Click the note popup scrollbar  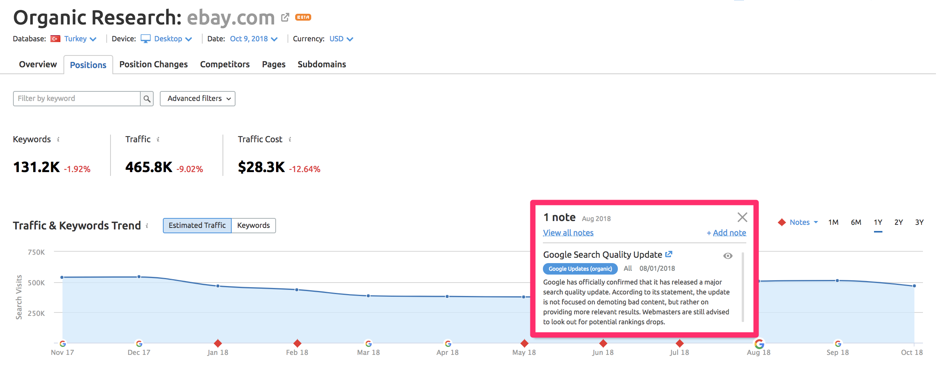coord(742,287)
